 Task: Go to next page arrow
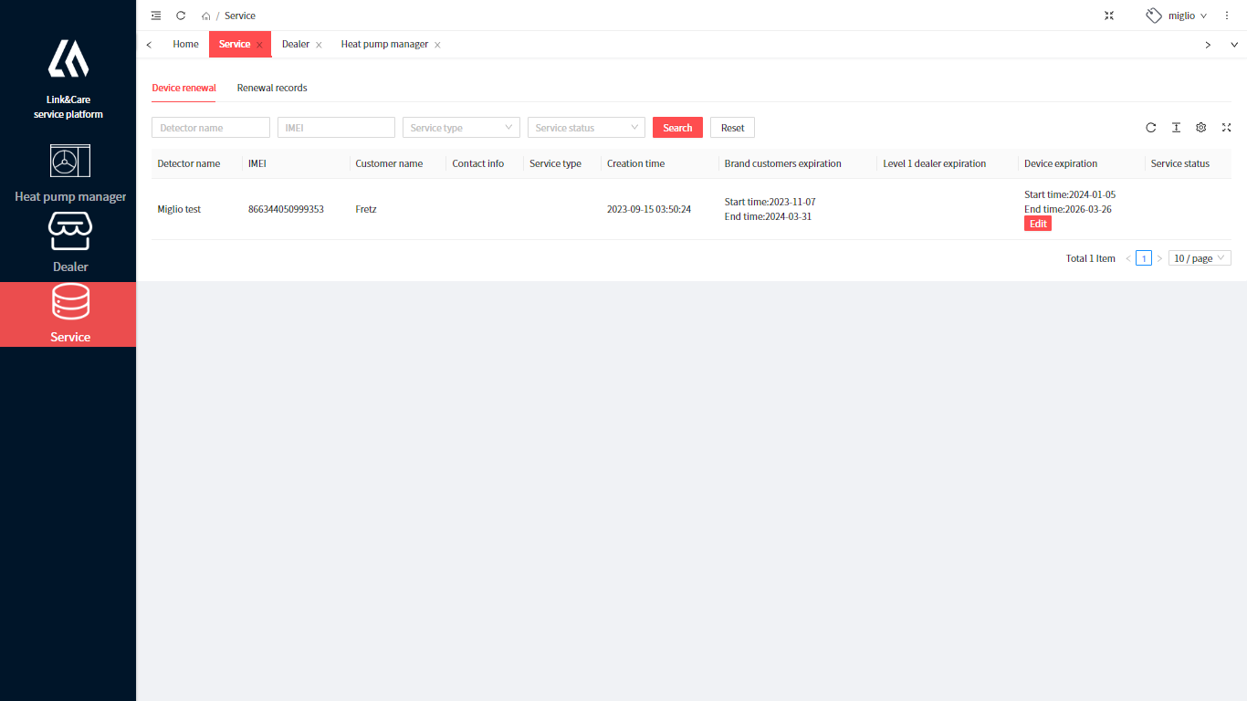coord(1159,258)
